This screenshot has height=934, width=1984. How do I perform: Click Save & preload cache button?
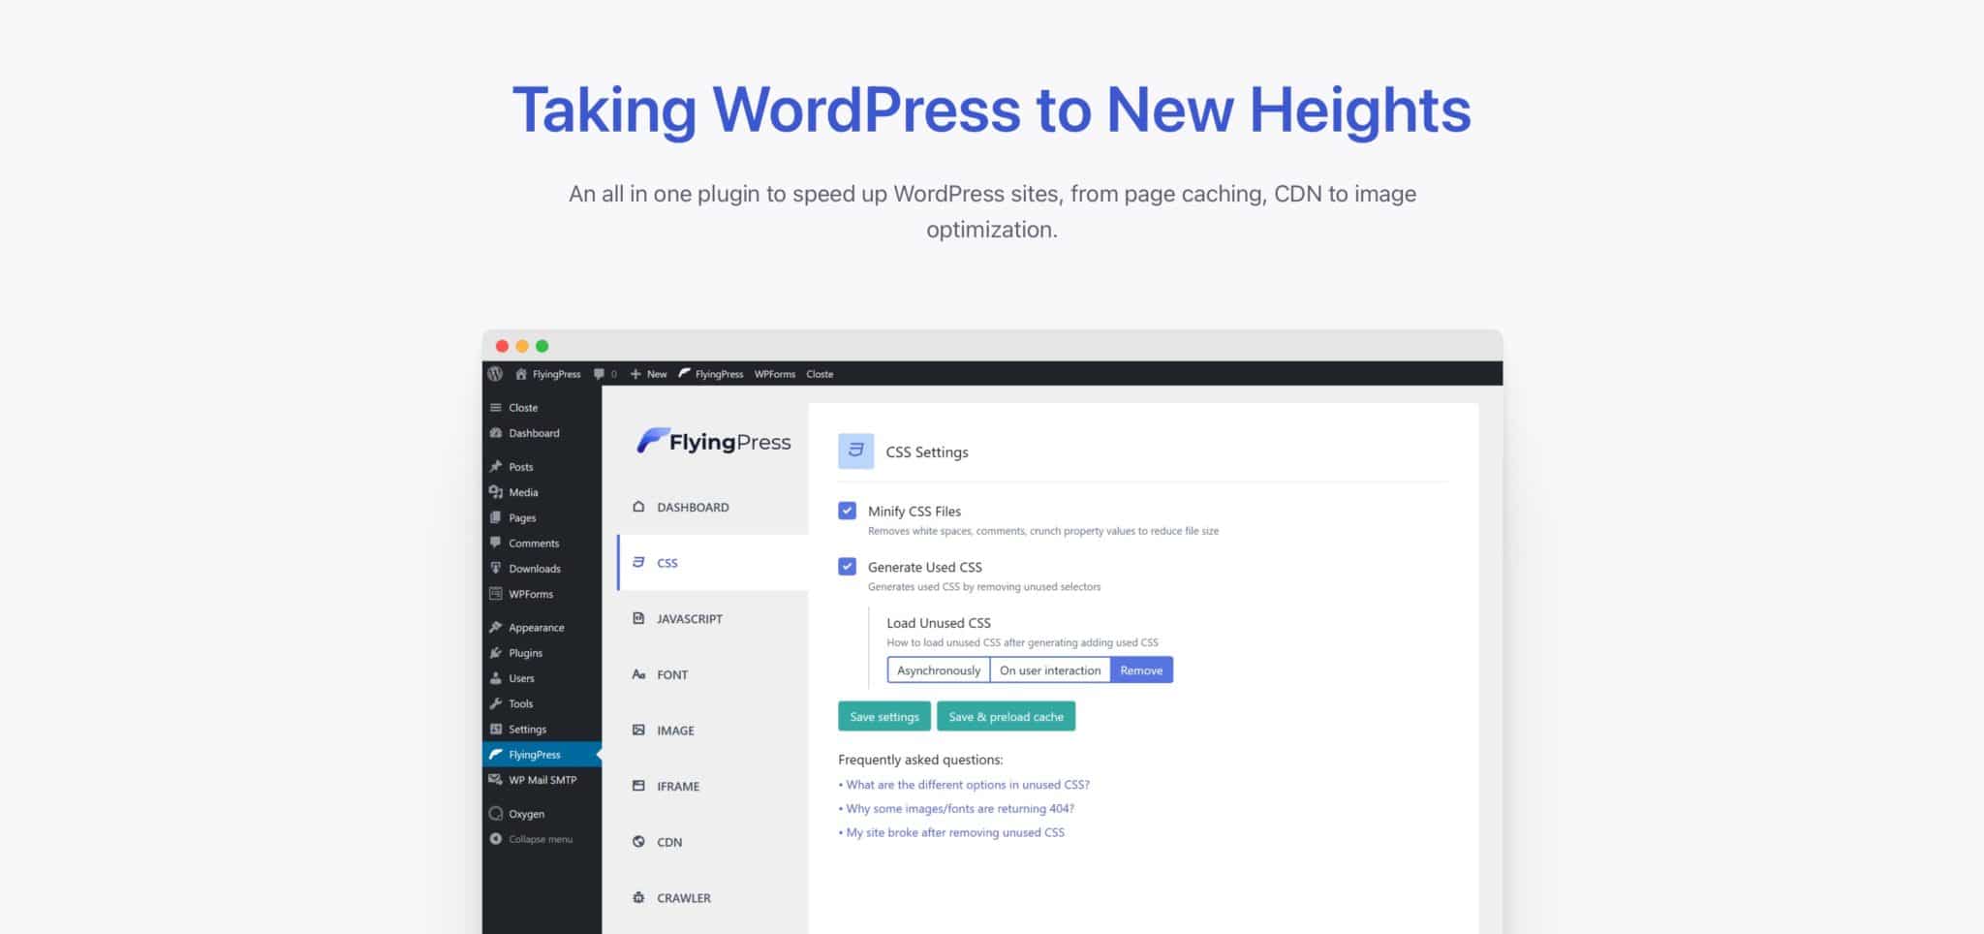click(1006, 717)
